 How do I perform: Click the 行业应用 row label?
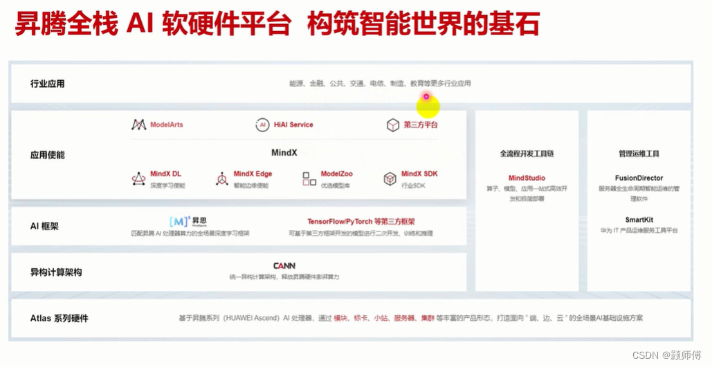click(47, 84)
